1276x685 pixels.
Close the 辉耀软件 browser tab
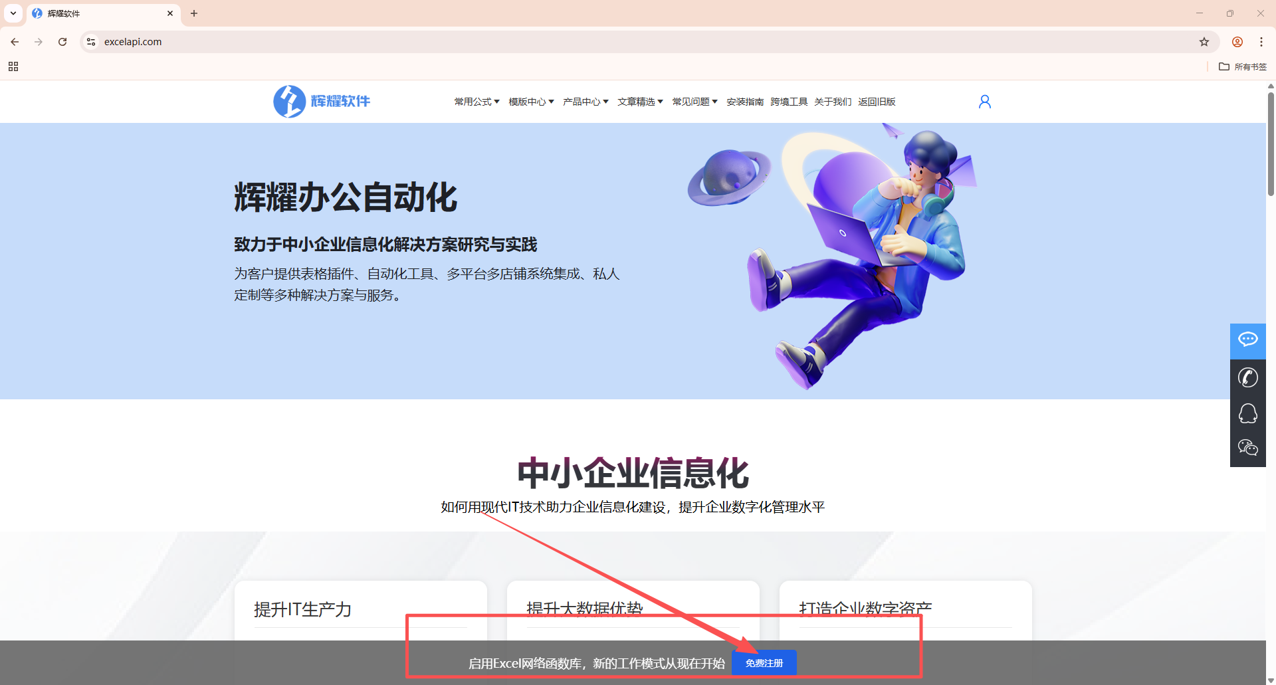pos(170,13)
